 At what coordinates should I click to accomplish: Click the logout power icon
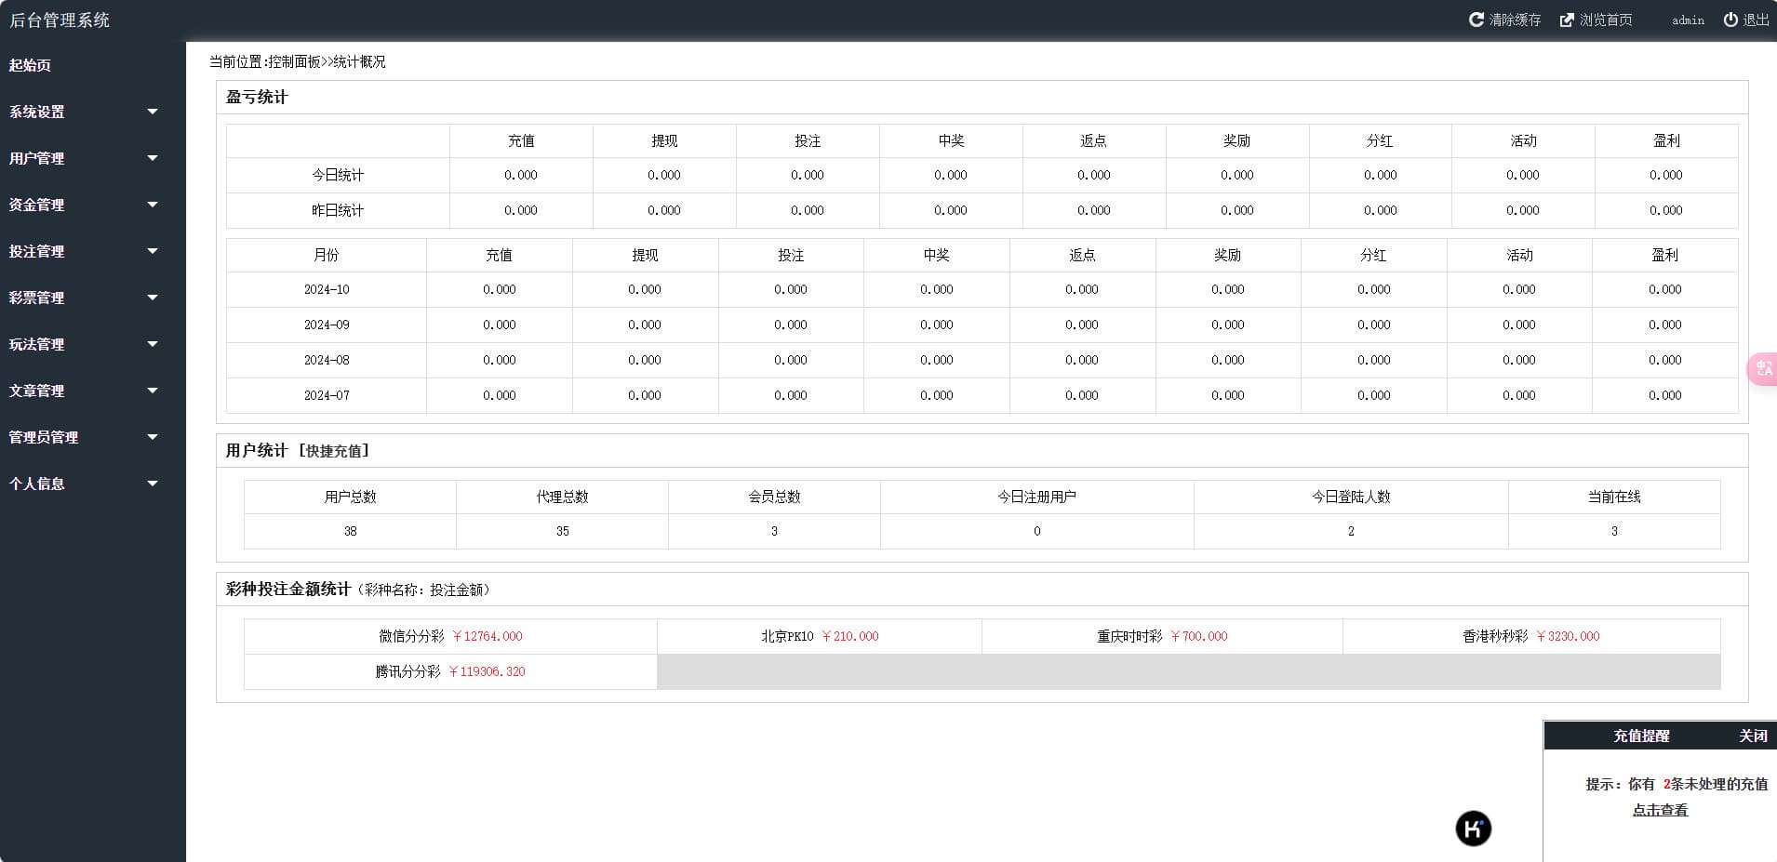tap(1730, 20)
